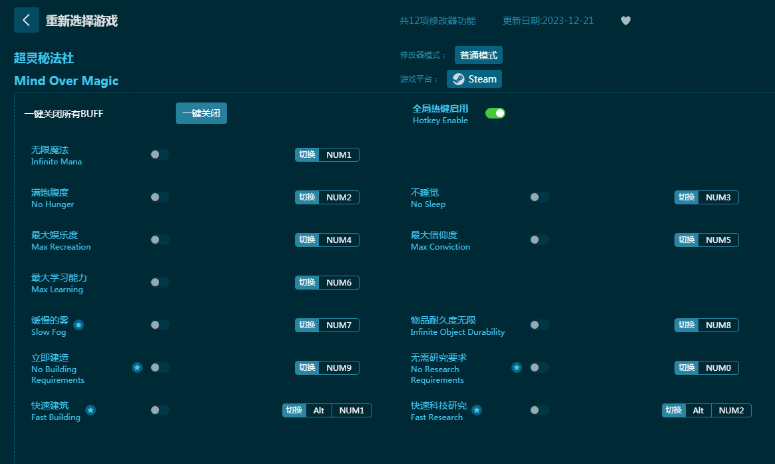775x464 pixels.
Task: Toggle Max Conviction on
Action: click(x=539, y=240)
